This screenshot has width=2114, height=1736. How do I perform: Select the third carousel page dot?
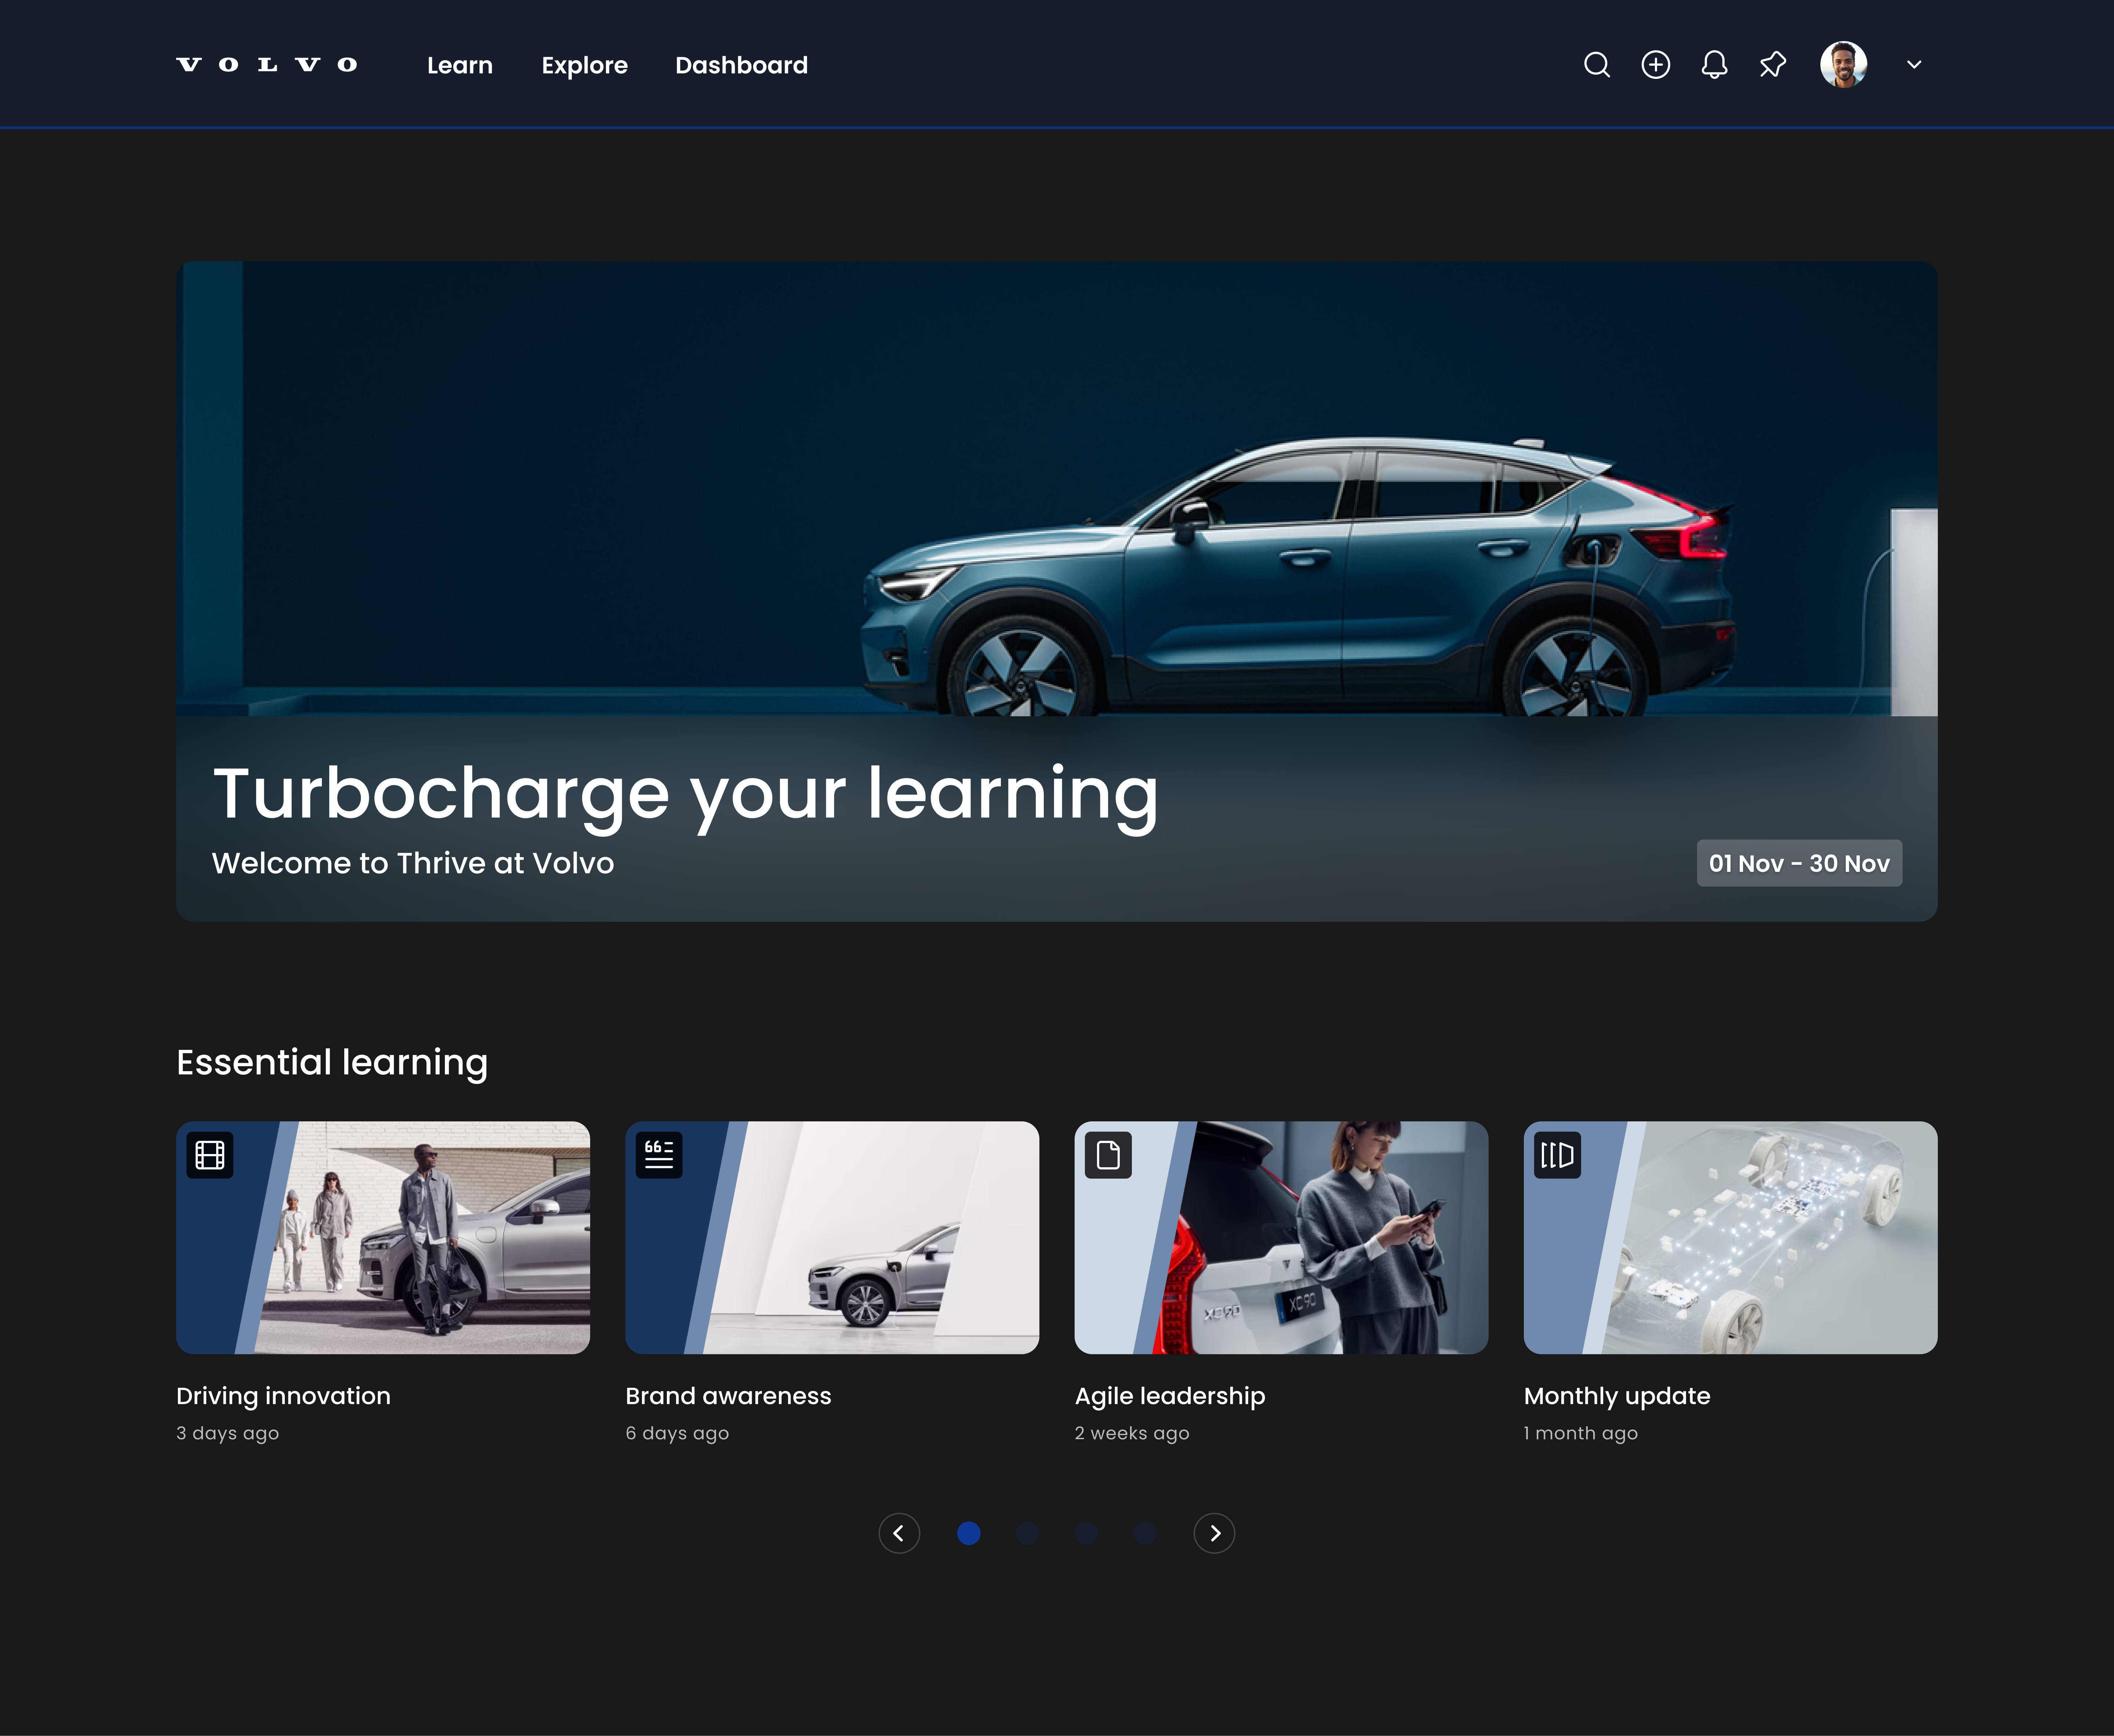1086,1533
